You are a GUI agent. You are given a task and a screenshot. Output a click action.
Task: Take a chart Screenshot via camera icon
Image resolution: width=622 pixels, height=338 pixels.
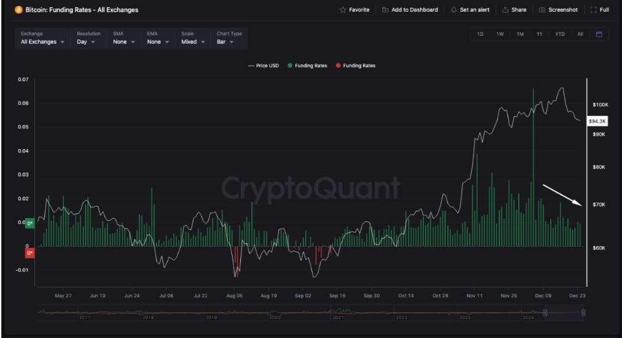[x=542, y=10]
